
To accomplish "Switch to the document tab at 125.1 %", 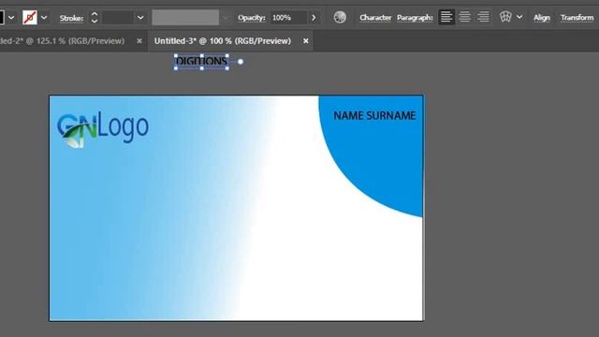I will click(63, 41).
